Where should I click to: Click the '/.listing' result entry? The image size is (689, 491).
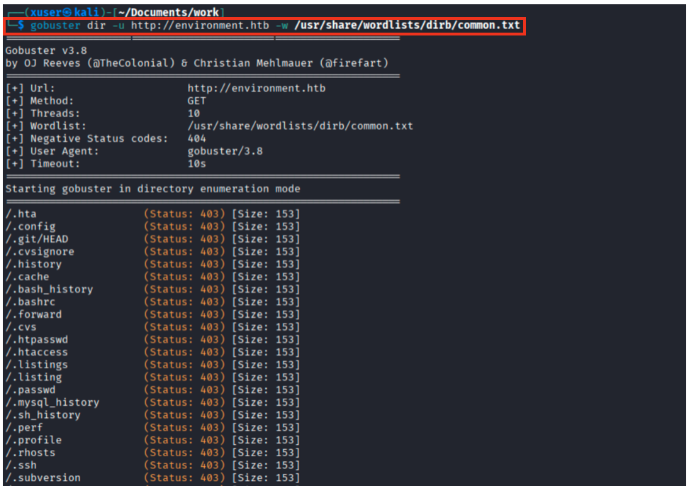click(33, 377)
